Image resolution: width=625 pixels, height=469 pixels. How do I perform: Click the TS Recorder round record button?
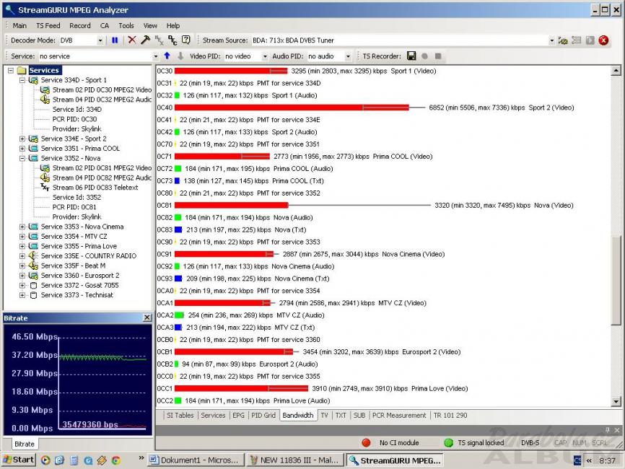pos(425,56)
